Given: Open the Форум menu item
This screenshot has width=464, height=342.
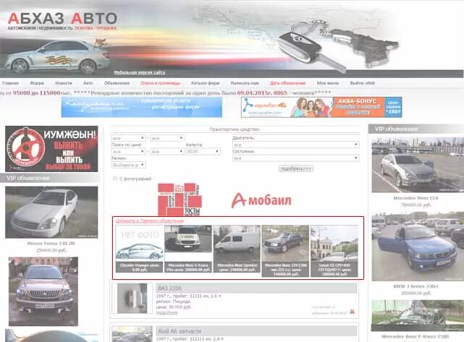Looking at the screenshot, I should click(37, 83).
